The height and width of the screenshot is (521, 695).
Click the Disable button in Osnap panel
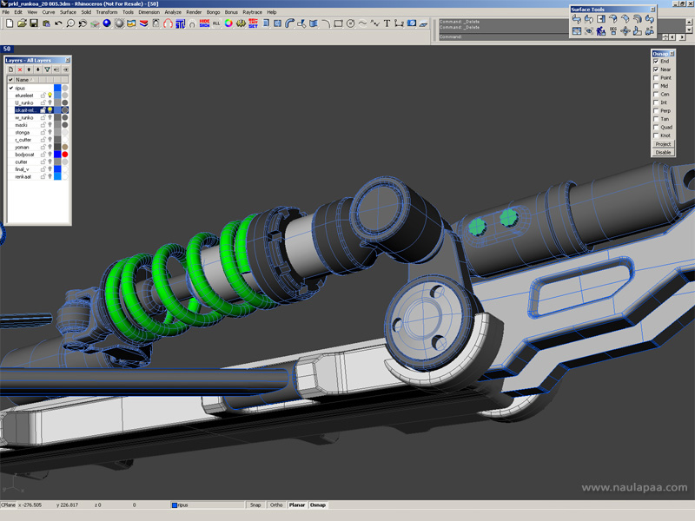[663, 152]
